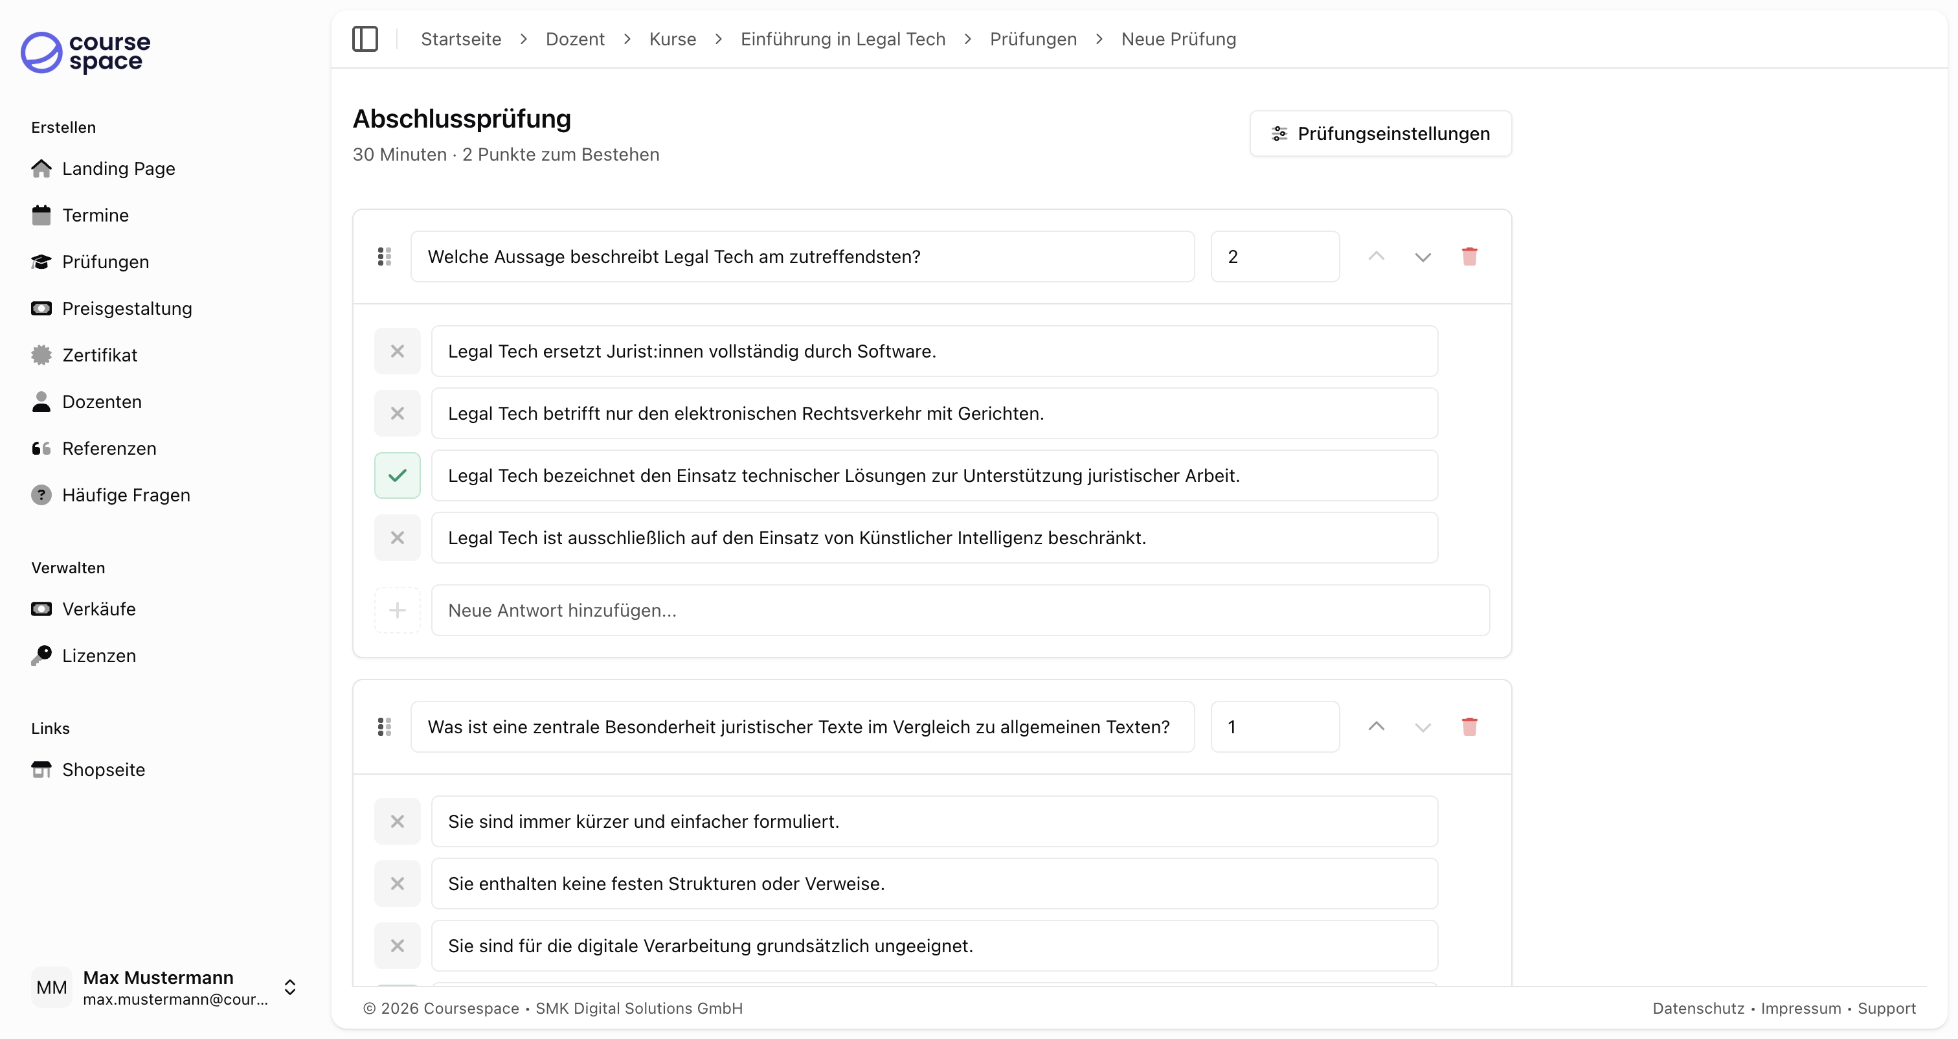The width and height of the screenshot is (1958, 1039).
Task: Mark 'Legal Tech ersetzt Jurist:innen' as correct
Action: (397, 350)
